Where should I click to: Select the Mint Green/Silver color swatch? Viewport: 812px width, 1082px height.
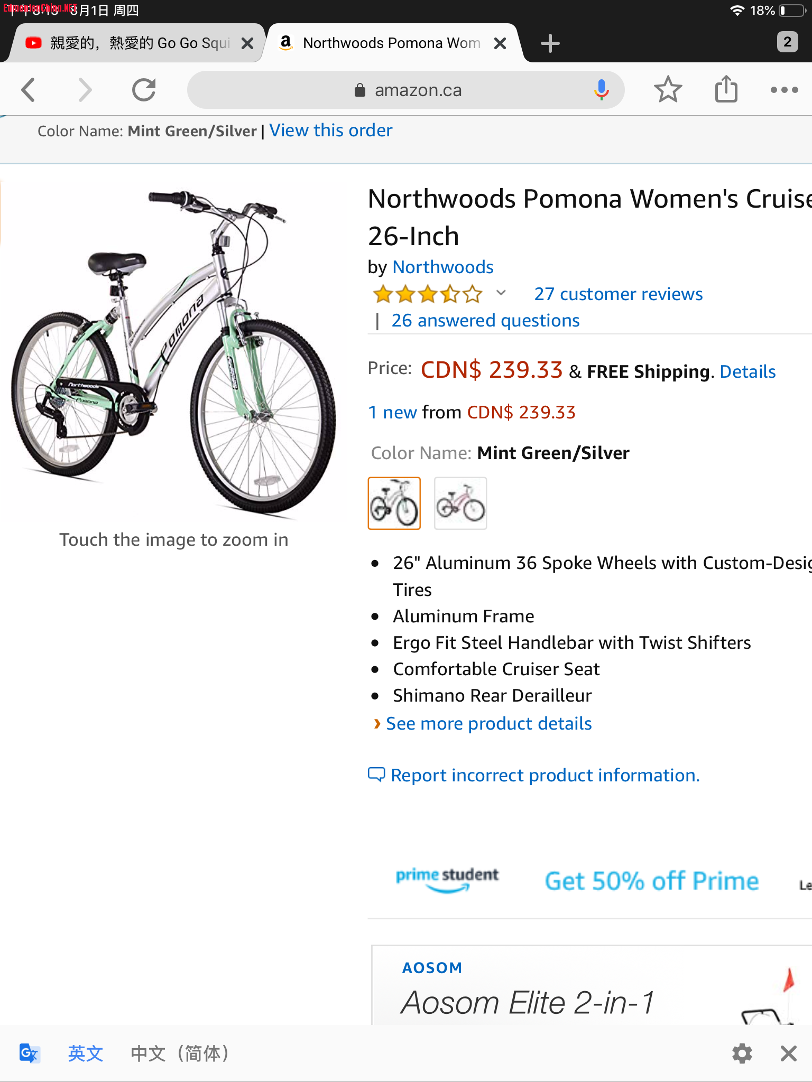[394, 503]
